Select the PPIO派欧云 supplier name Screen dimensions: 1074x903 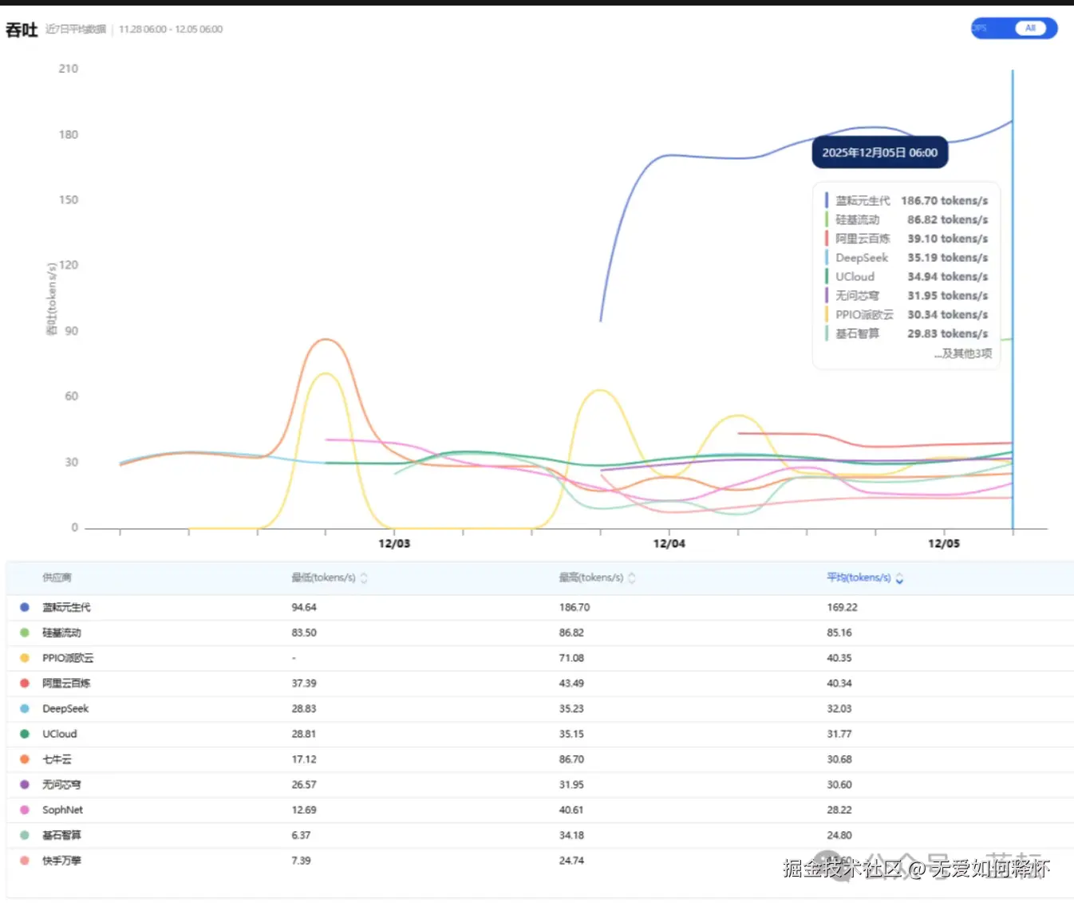[x=68, y=658]
